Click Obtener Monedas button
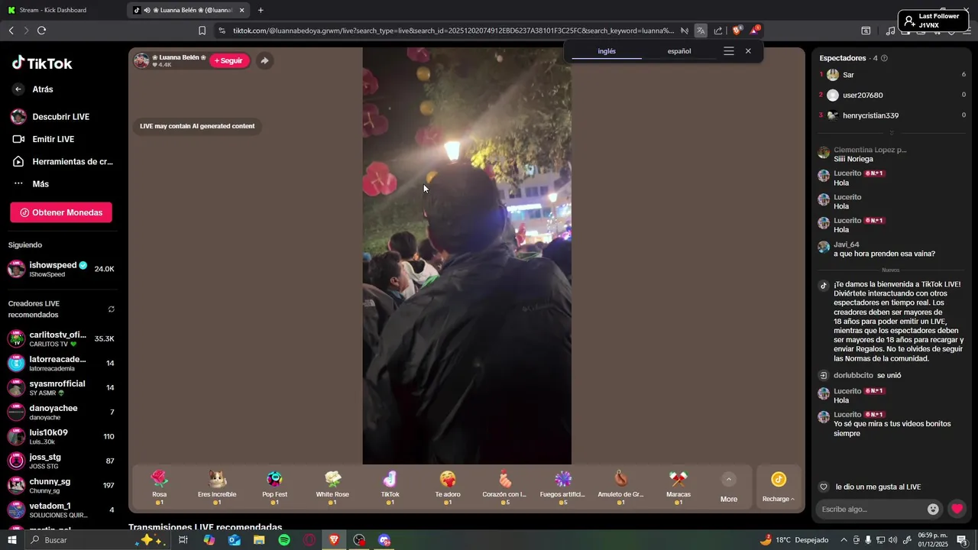 pos(61,212)
